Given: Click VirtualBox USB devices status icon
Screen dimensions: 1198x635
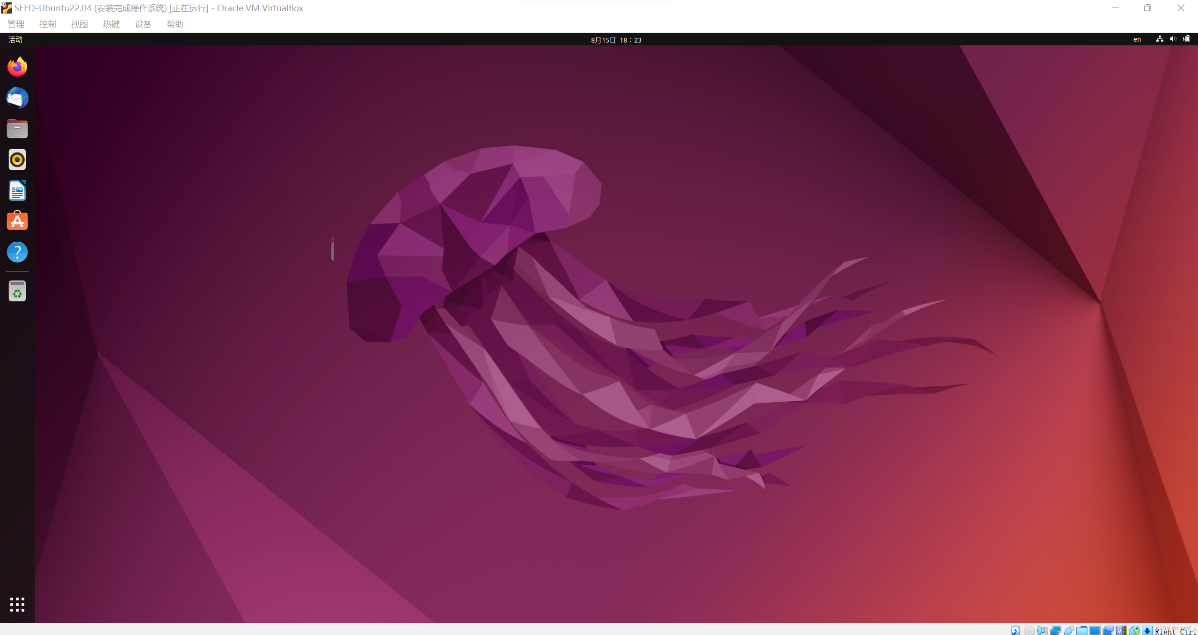Looking at the screenshot, I should [1069, 630].
